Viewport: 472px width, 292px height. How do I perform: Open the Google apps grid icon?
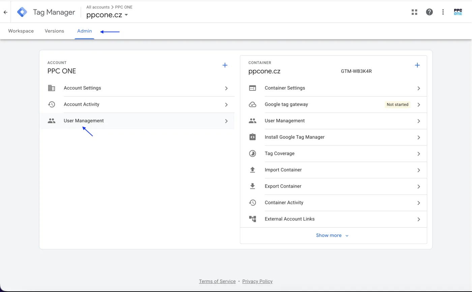[414, 12]
